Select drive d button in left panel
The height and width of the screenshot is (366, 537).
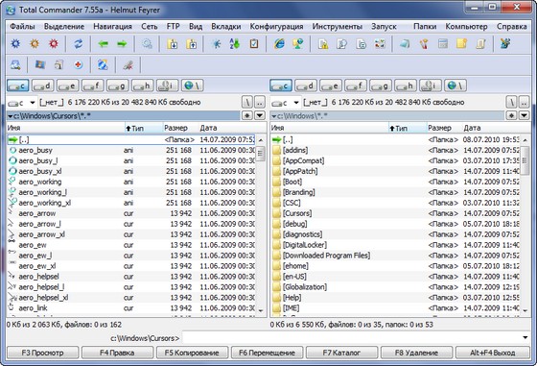pyautogui.click(x=43, y=85)
